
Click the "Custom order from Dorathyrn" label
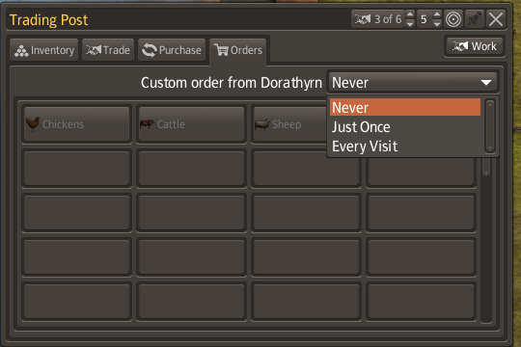[232, 83]
